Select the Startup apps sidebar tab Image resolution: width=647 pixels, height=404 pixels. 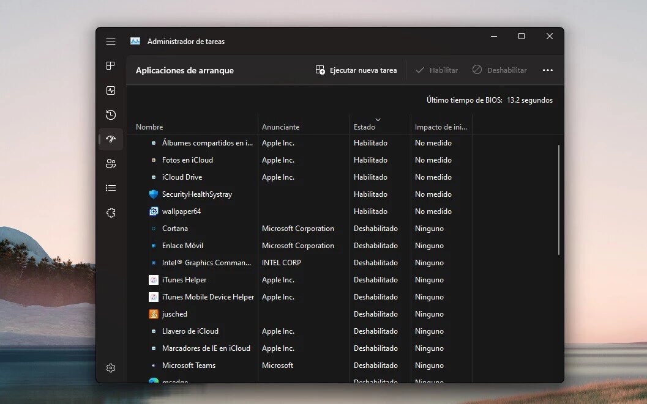(x=111, y=139)
